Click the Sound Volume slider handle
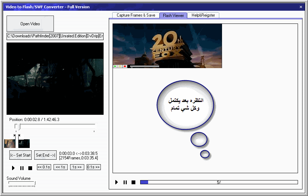Screen dimensions: 308x196 34,183
